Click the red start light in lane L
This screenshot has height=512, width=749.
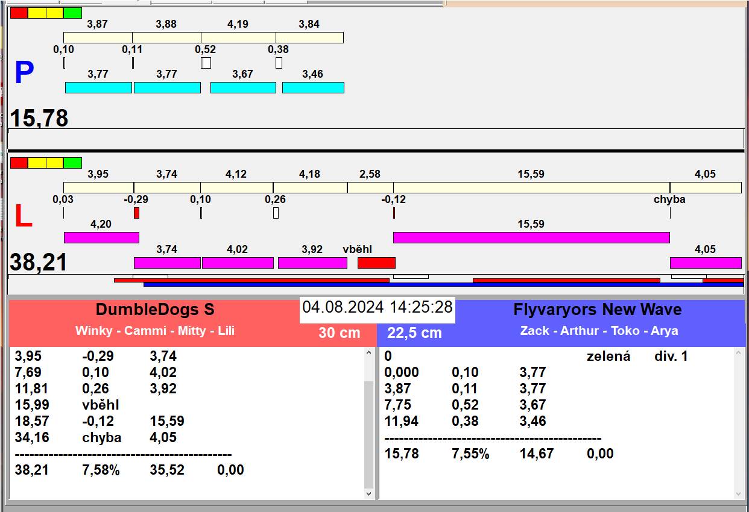click(19, 163)
